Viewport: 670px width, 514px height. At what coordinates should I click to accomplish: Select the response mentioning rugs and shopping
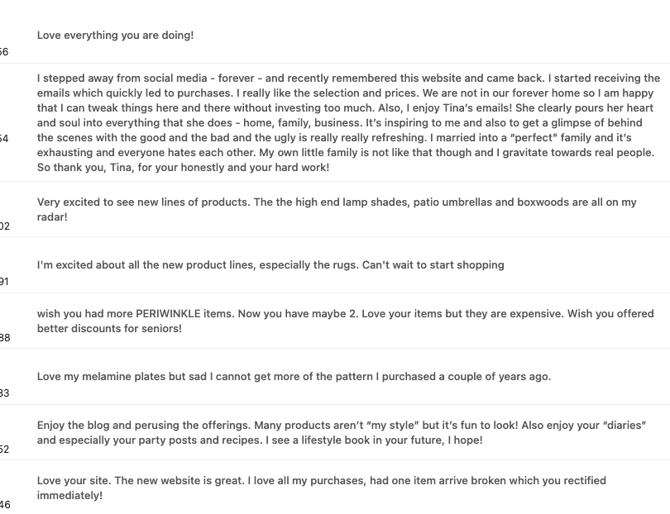pyautogui.click(x=270, y=265)
